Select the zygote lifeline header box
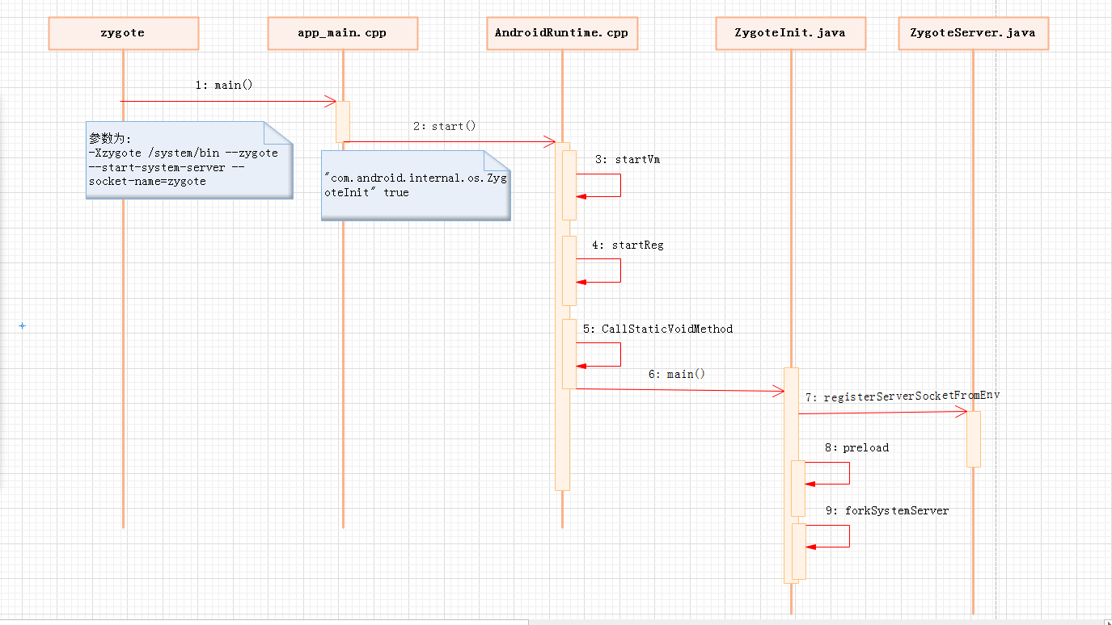Screen dimensions: 1112x625 (124, 34)
